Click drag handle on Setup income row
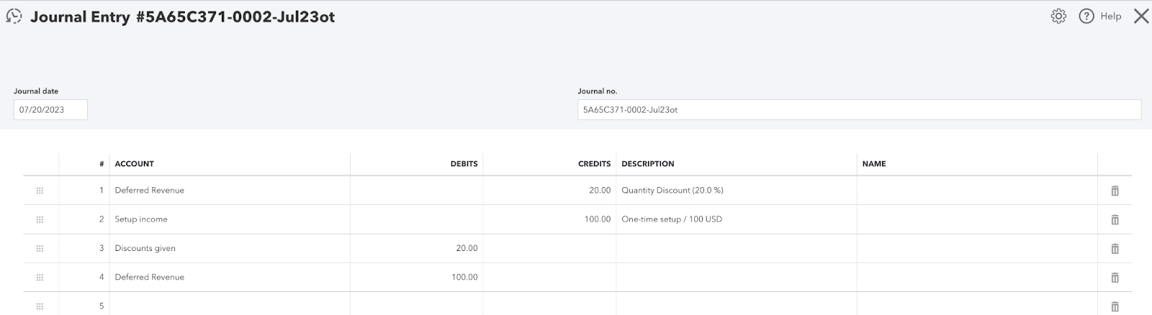 (x=40, y=219)
